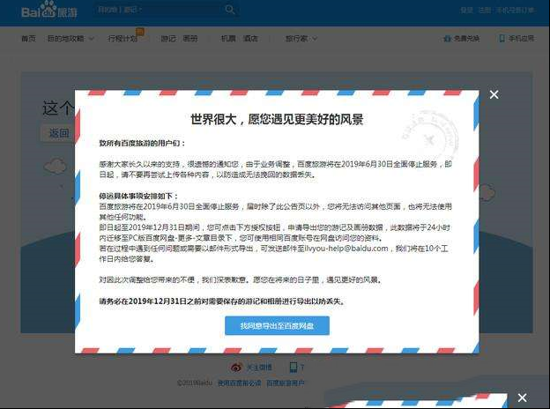Click the Baidu 旅游 logo
The height and width of the screenshot is (409, 550).
click(x=49, y=10)
